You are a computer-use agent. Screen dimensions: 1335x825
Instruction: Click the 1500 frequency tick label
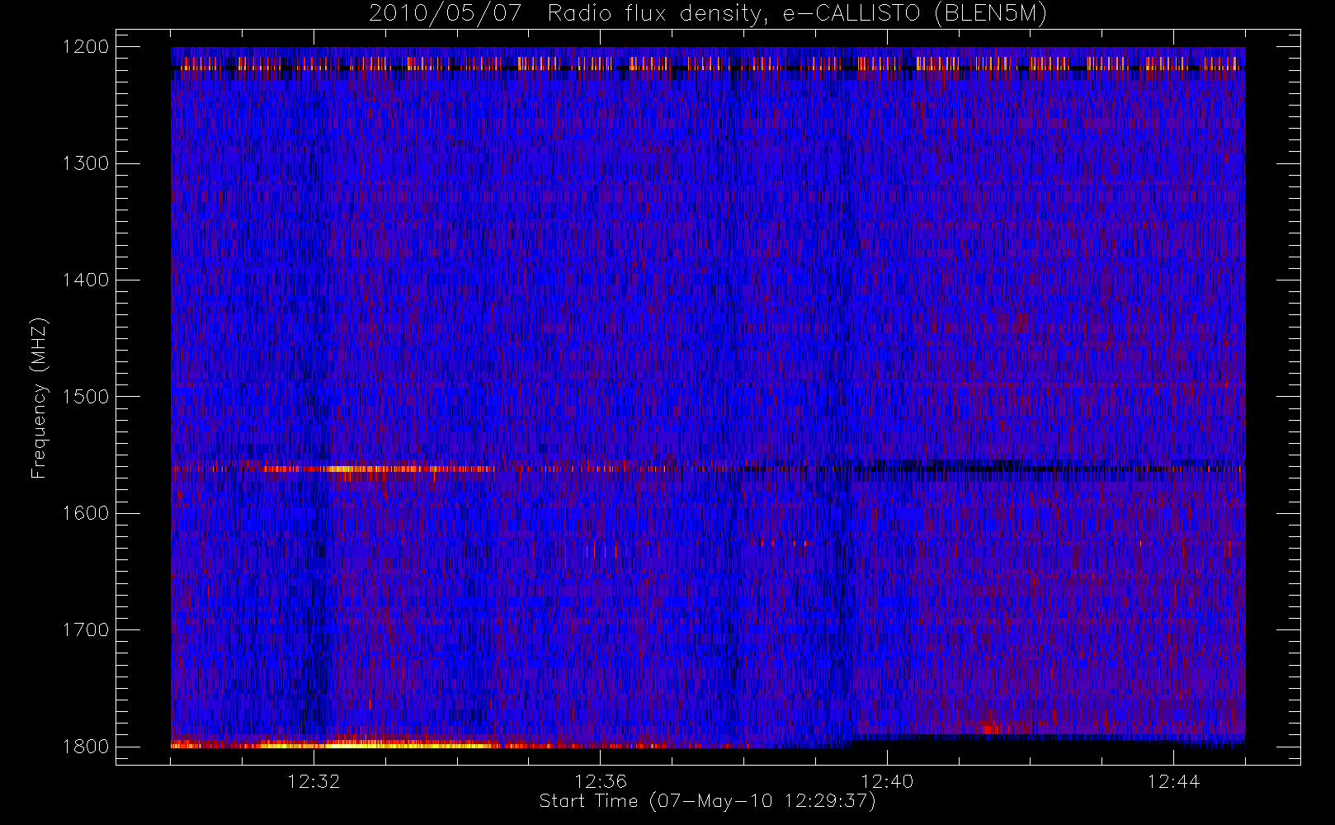pos(85,397)
